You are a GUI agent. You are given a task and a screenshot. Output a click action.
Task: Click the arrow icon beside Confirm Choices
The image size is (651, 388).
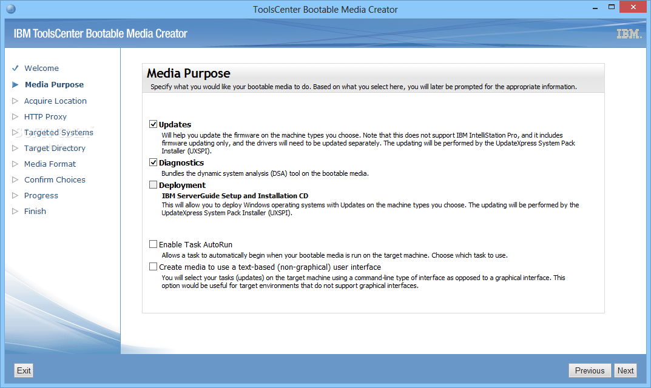(x=15, y=179)
